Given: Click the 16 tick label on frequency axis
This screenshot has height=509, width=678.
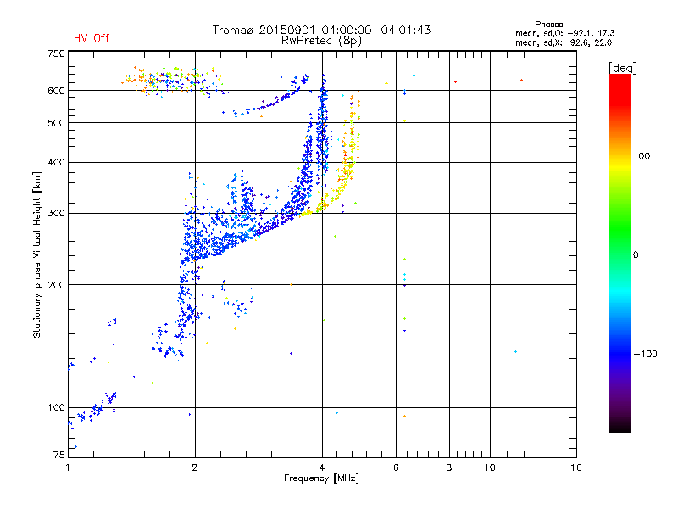Looking at the screenshot, I should point(575,467).
